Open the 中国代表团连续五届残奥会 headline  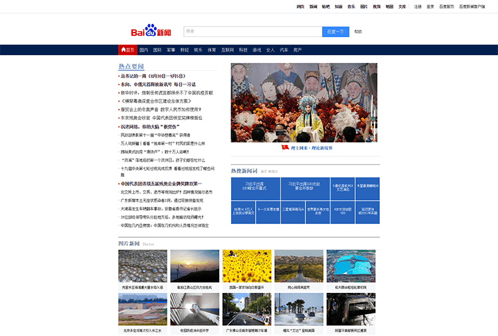(x=161, y=184)
